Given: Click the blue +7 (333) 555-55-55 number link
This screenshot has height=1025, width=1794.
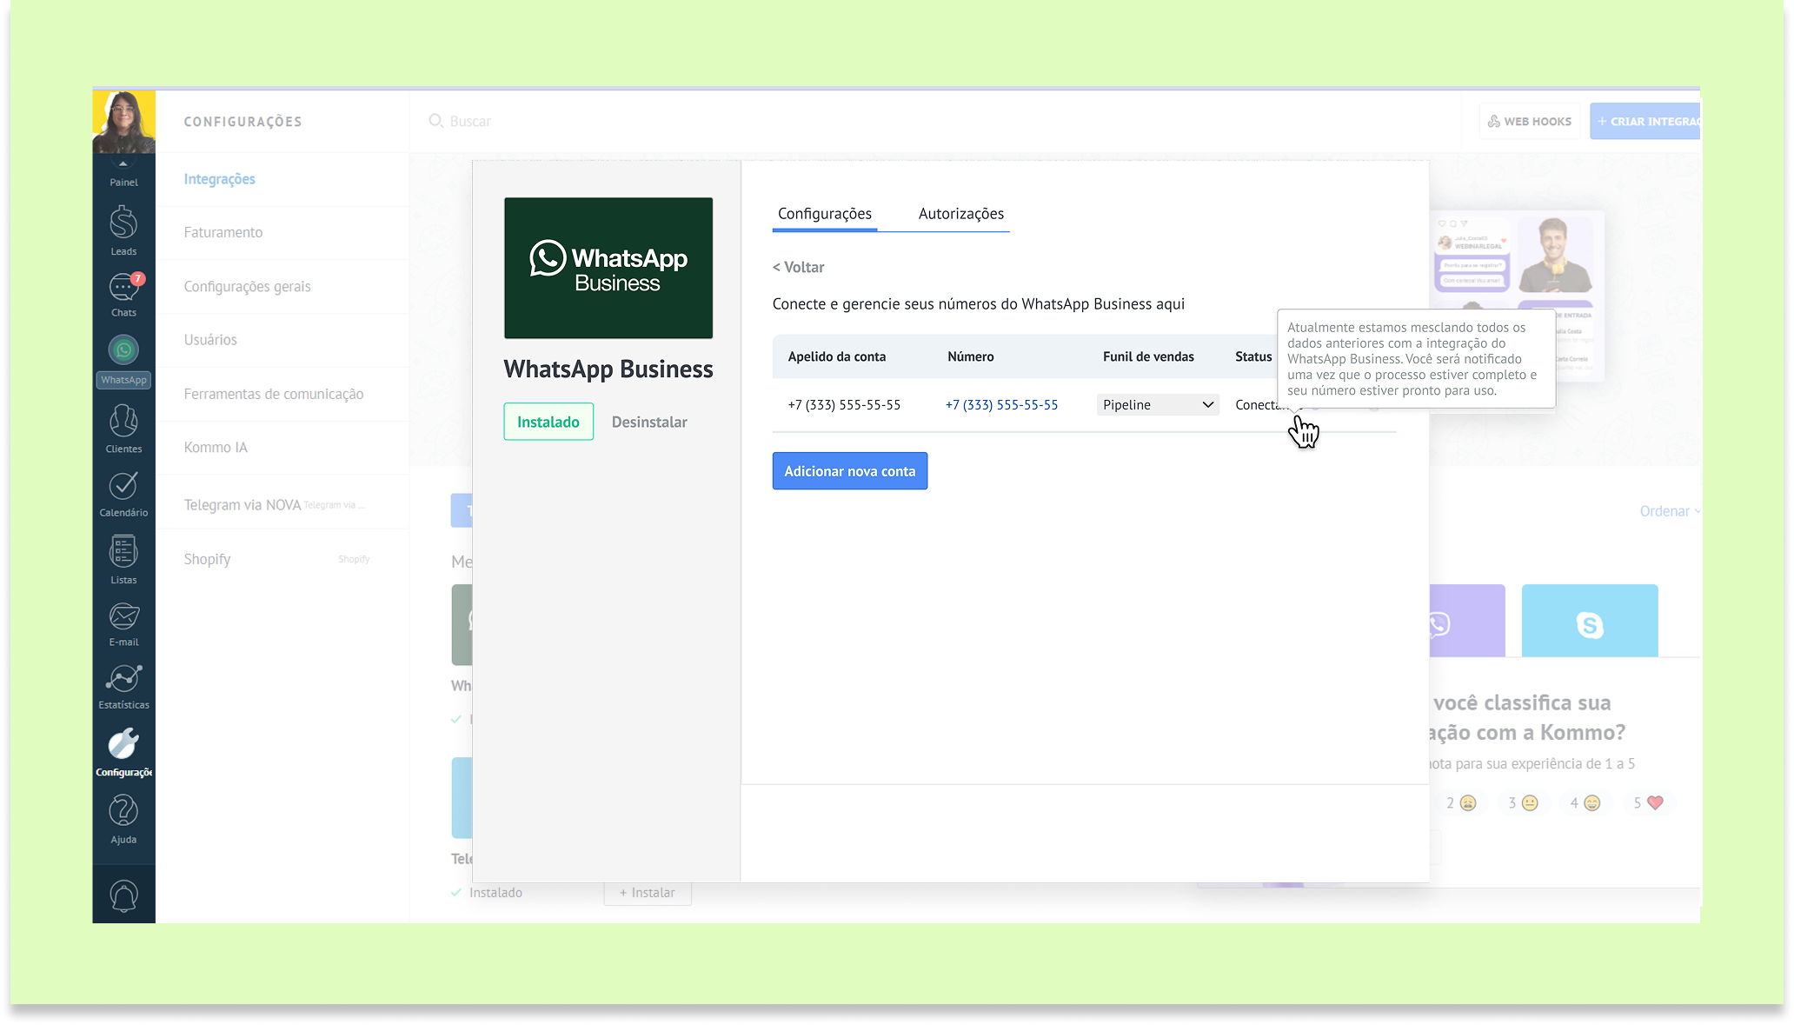Looking at the screenshot, I should (x=1001, y=405).
